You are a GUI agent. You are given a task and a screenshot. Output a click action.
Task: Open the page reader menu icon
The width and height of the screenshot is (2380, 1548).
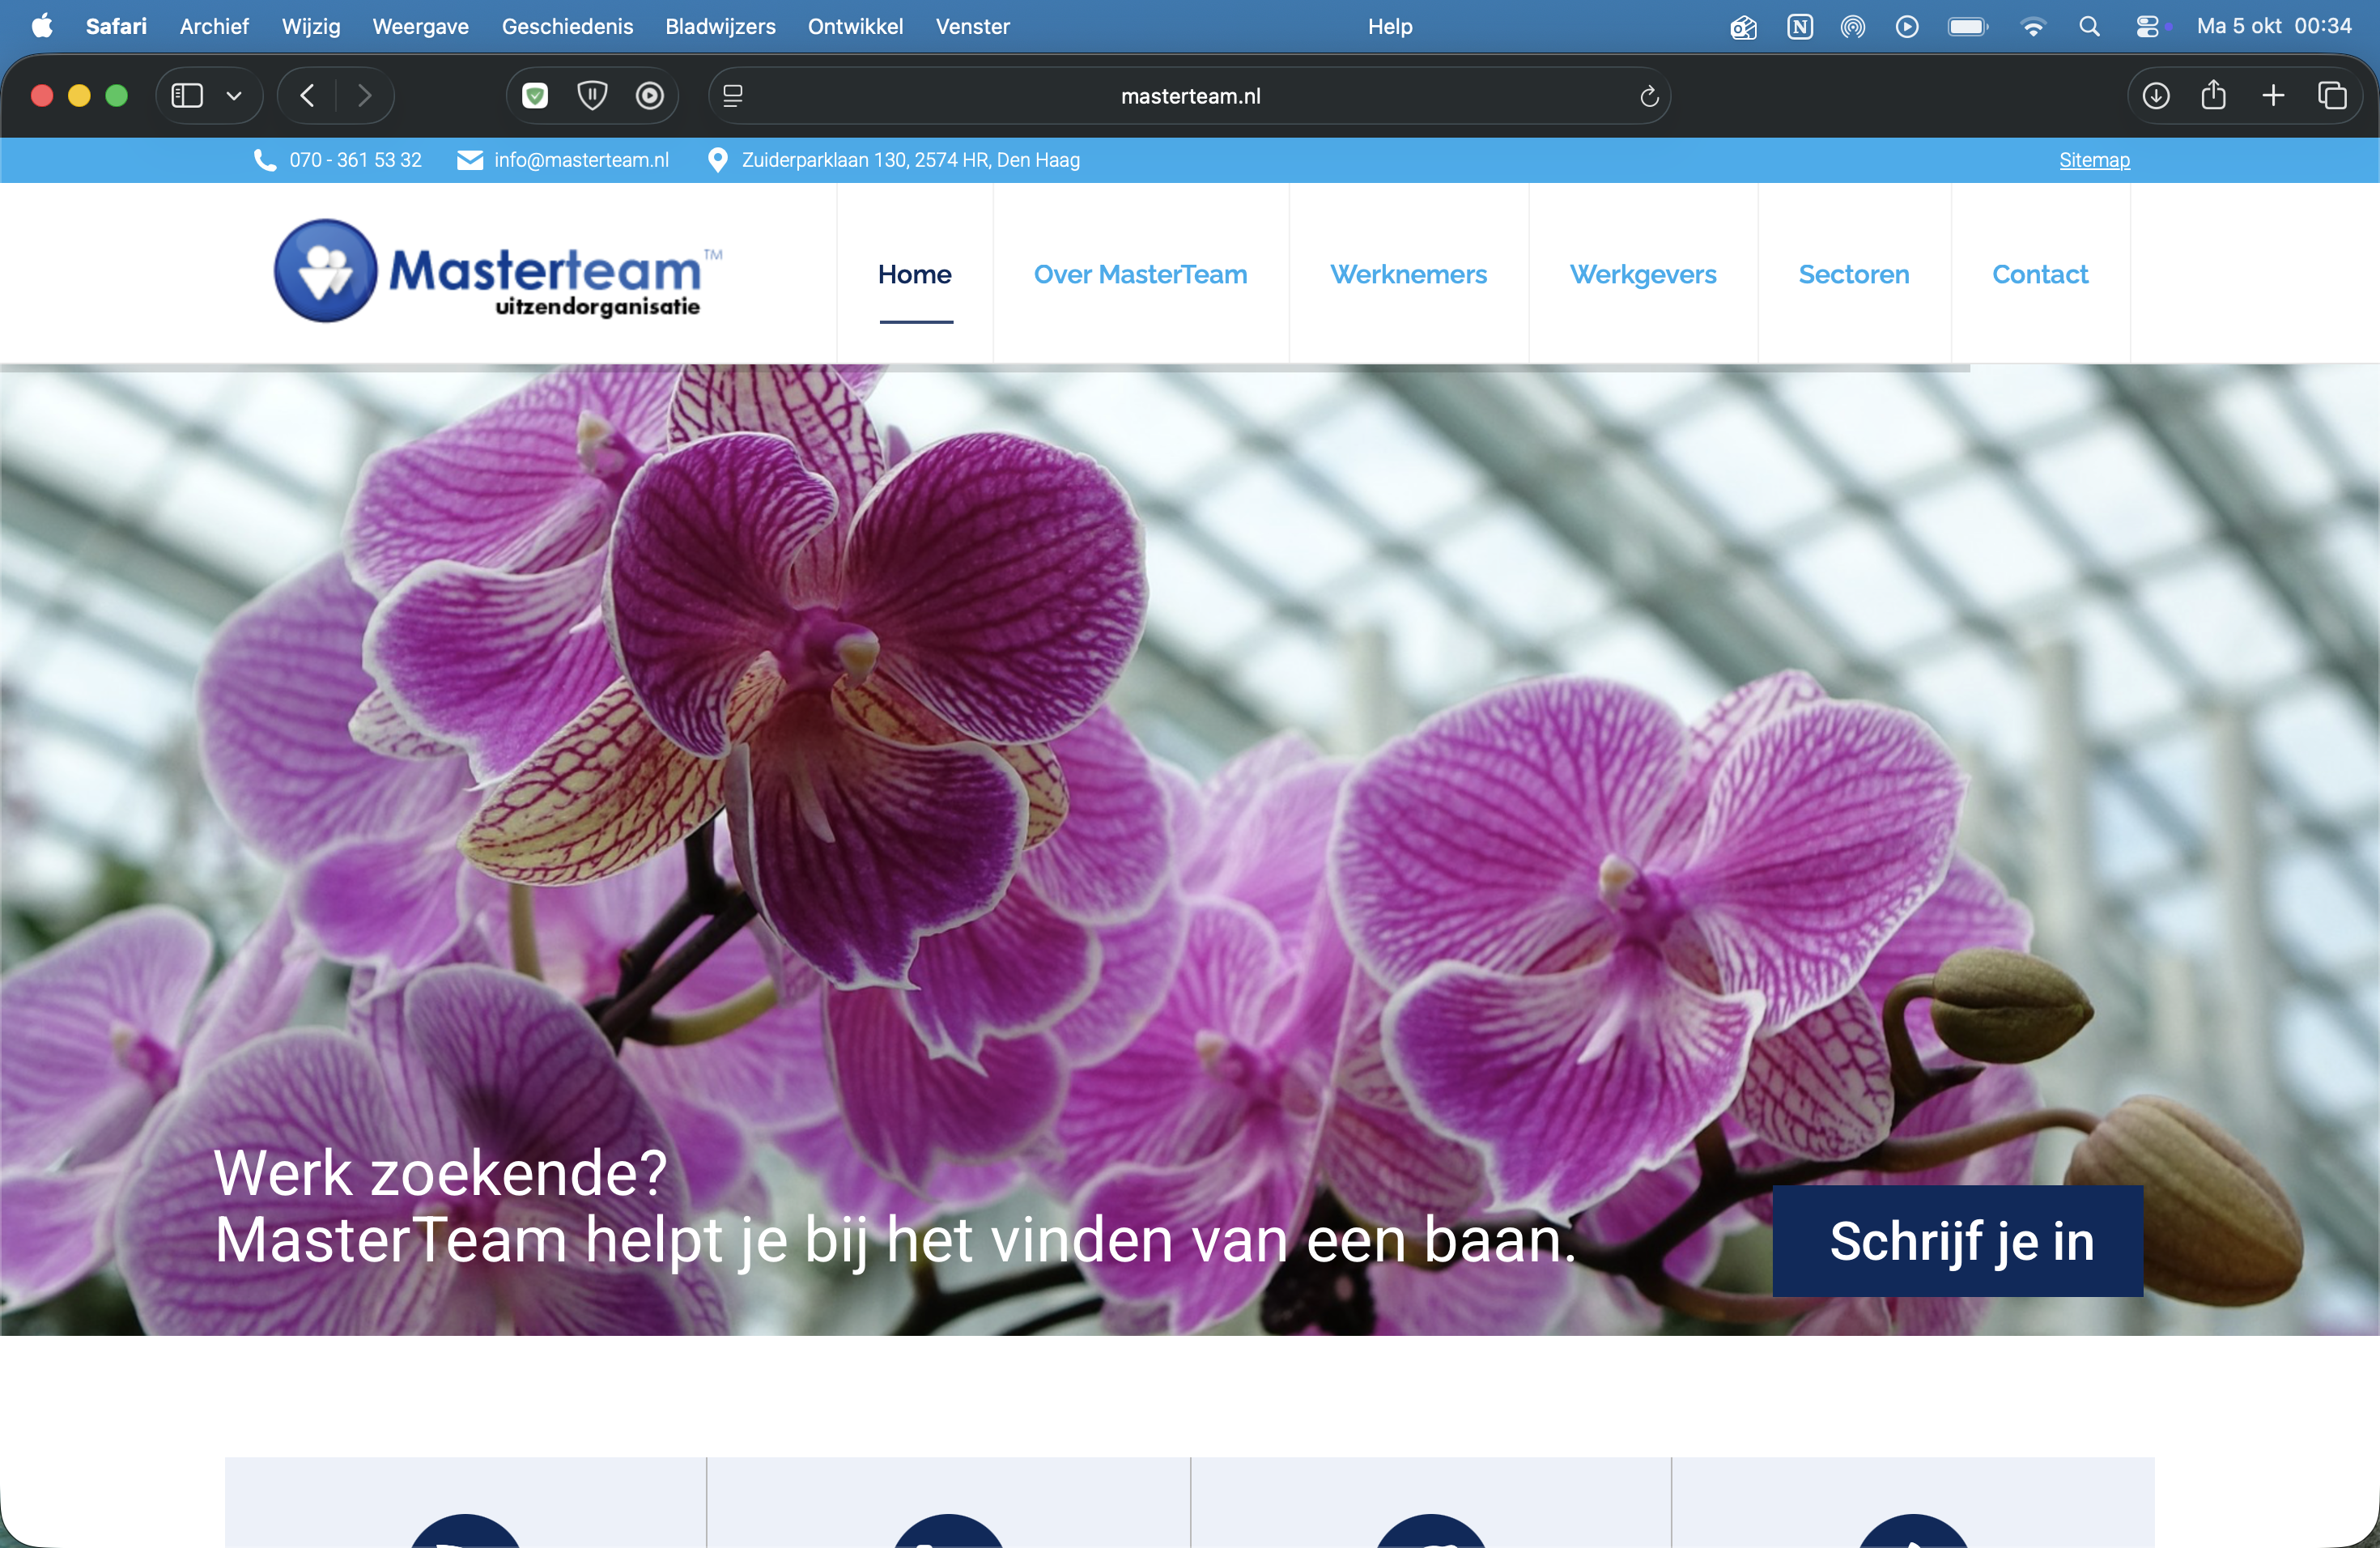click(x=733, y=96)
